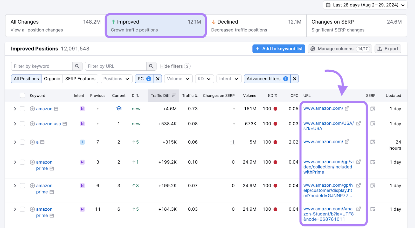Open external link icon for Amazon-Student URL
The width and height of the screenshot is (415, 228).
coord(358,209)
